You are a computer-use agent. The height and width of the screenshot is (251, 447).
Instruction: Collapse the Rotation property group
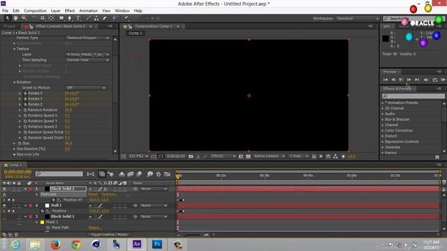(14, 82)
